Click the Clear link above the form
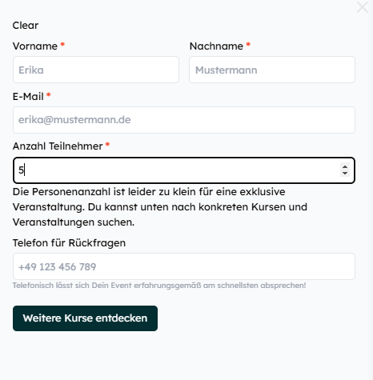 (26, 26)
